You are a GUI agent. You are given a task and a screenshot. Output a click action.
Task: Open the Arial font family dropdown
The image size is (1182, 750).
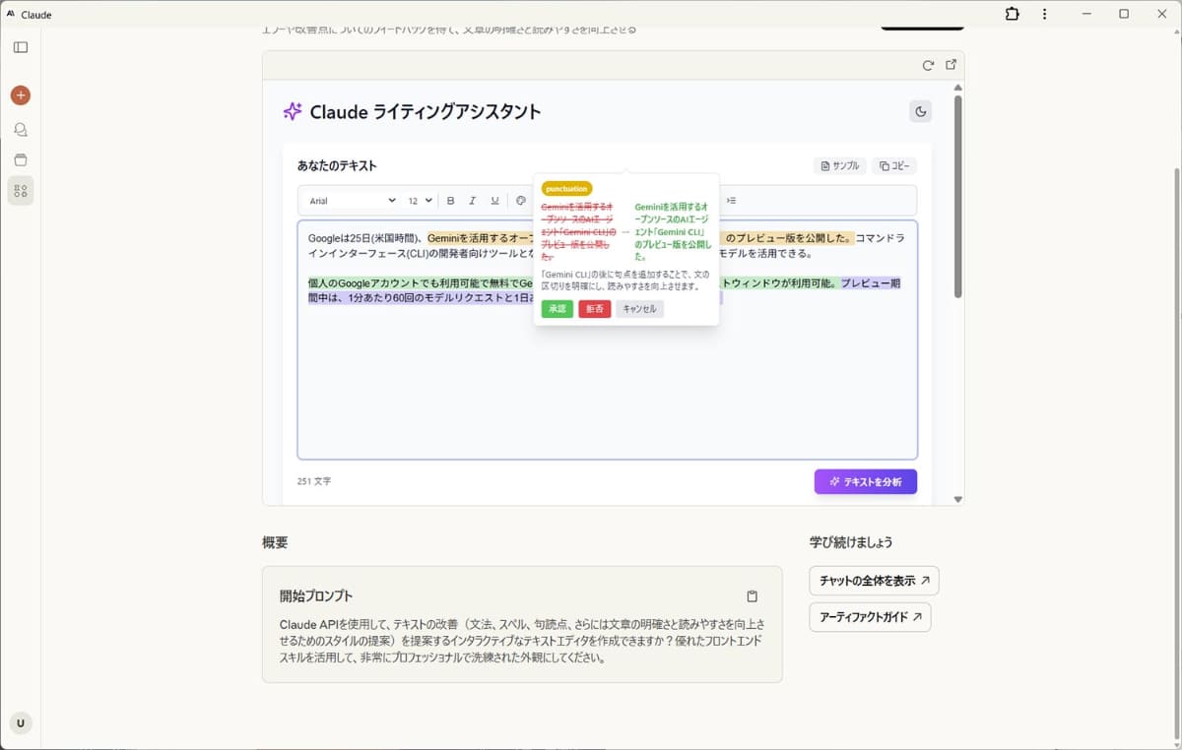(x=352, y=201)
